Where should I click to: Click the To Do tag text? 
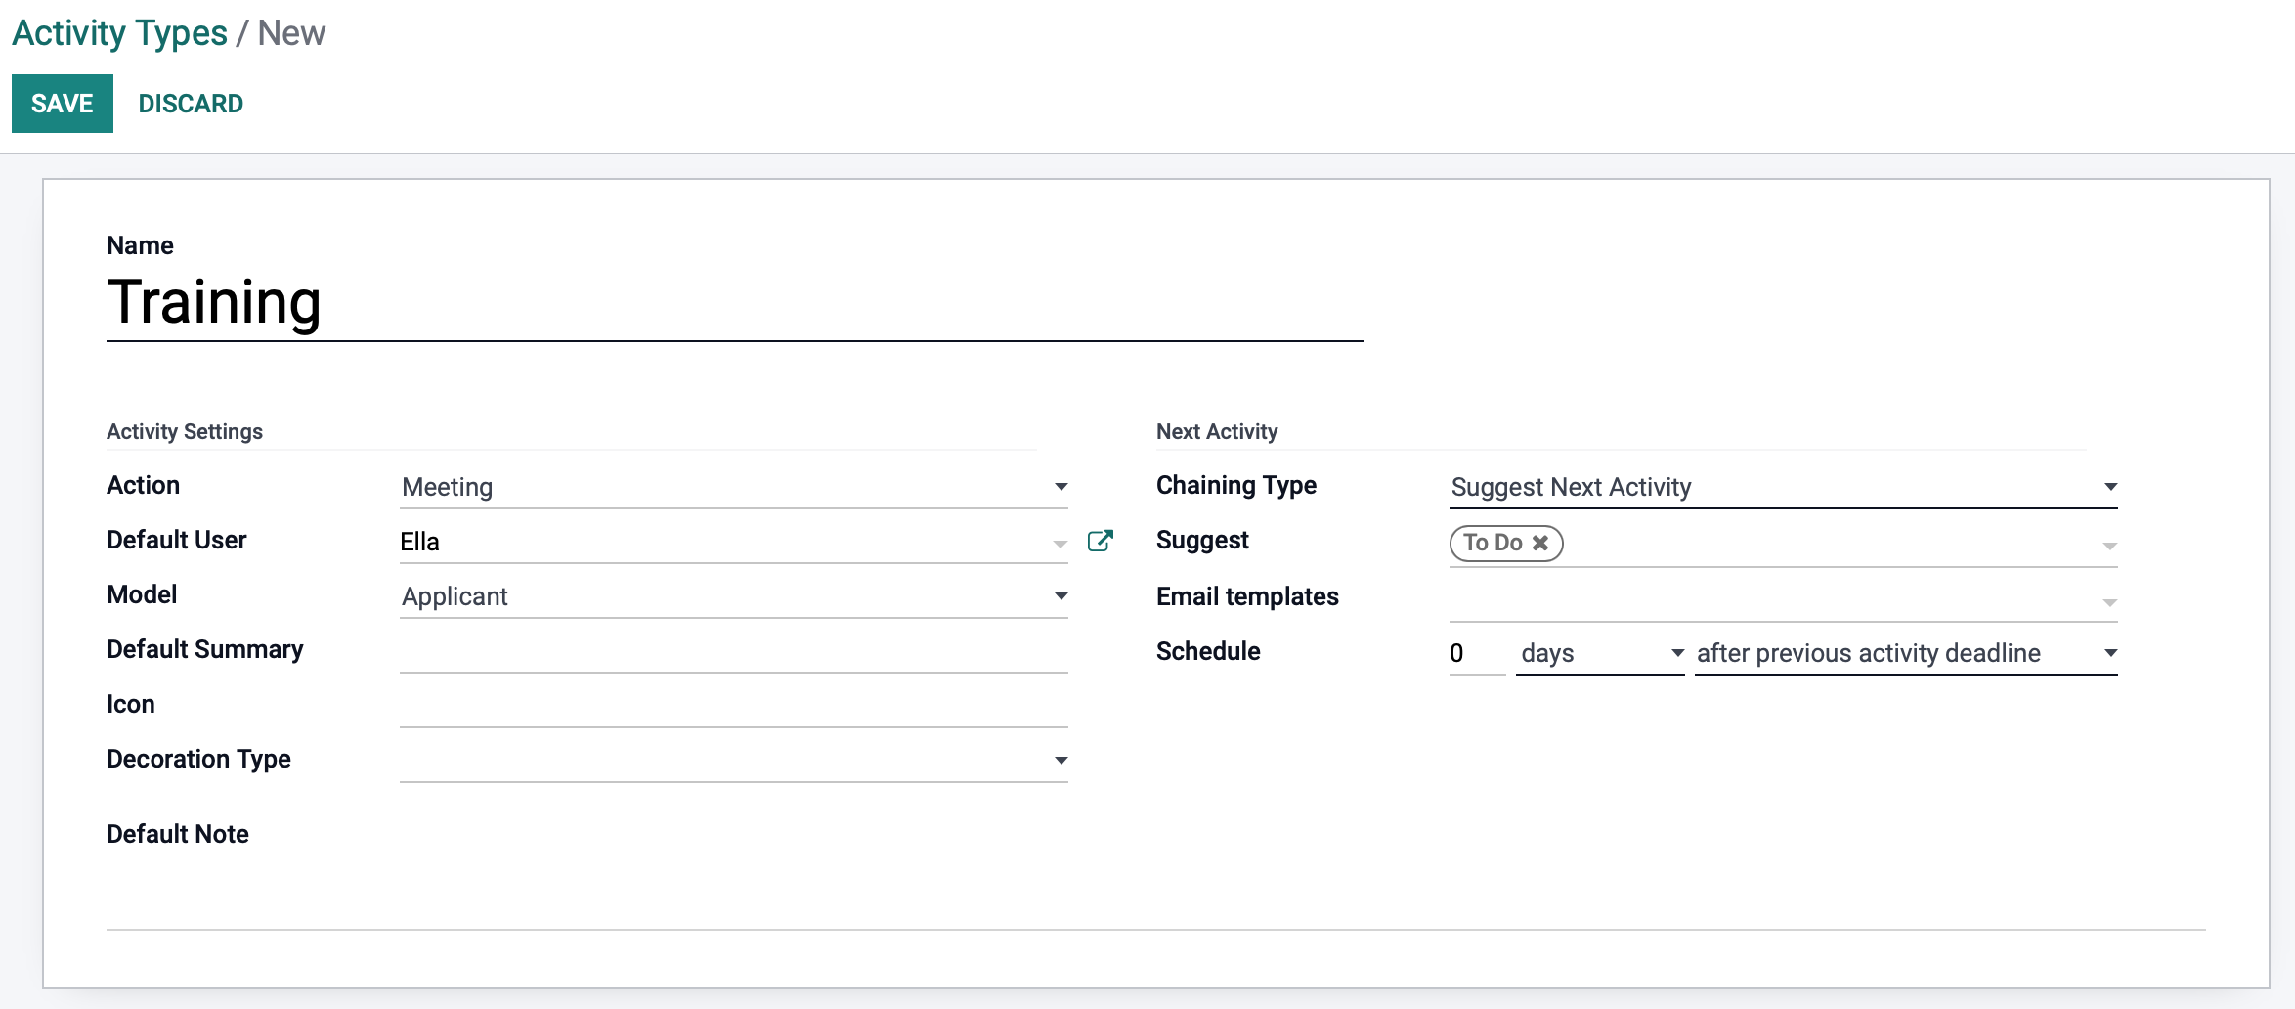click(1493, 543)
